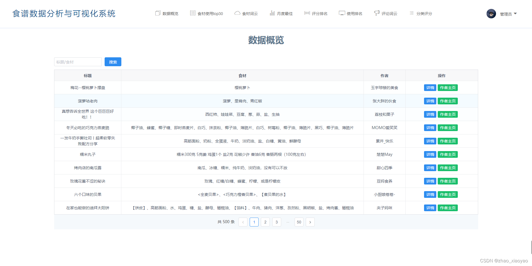Open the 食材使用top30 menu item
This screenshot has height=266, width=532.
click(x=207, y=13)
